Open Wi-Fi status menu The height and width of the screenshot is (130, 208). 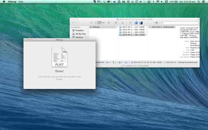coord(158,2)
